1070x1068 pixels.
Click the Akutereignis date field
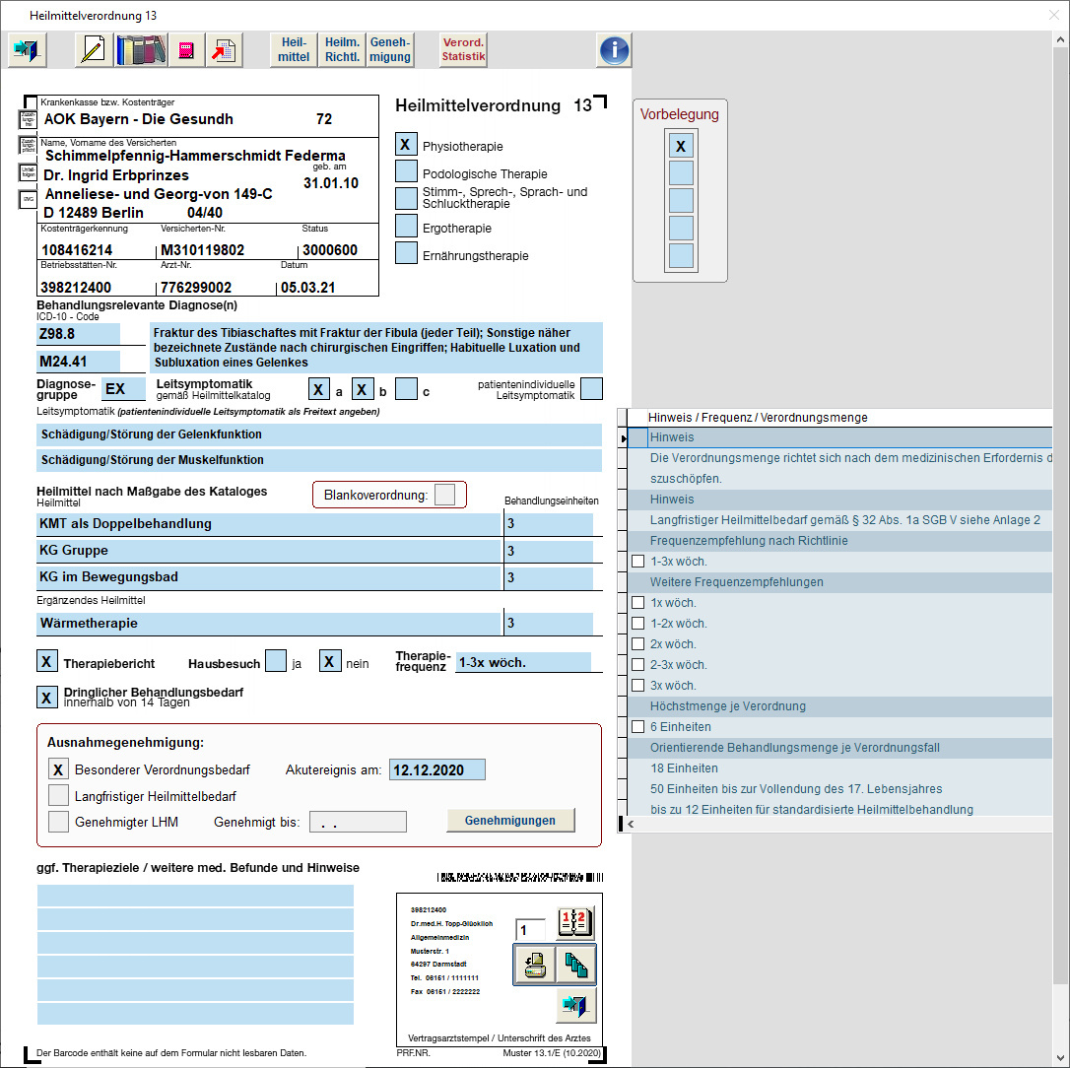click(x=436, y=769)
